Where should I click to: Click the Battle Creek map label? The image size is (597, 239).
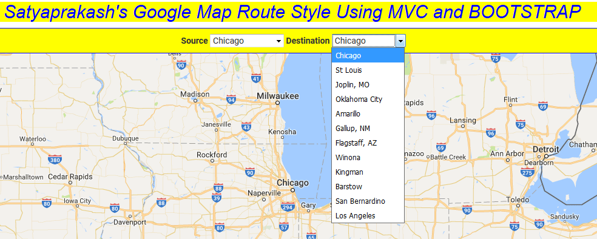(x=448, y=157)
